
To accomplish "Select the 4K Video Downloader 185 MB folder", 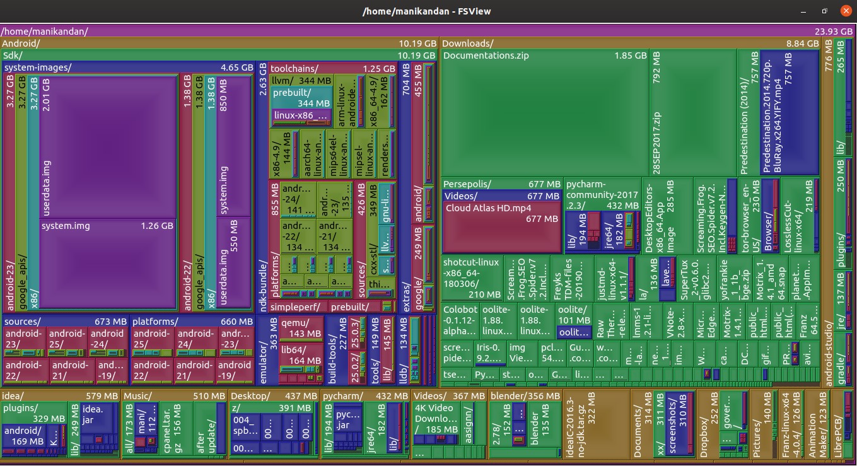I will [x=436, y=419].
